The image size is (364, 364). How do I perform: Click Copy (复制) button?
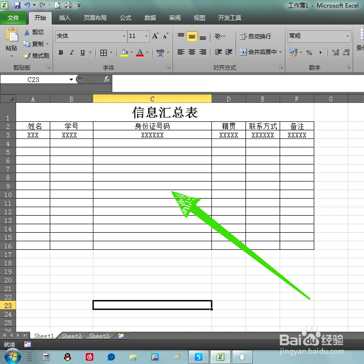coord(34,44)
